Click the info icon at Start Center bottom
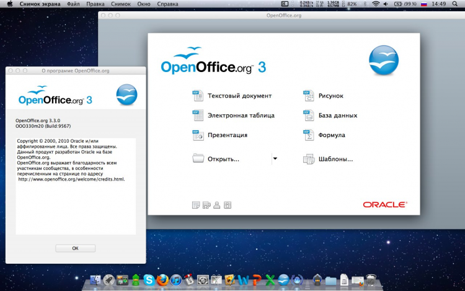This screenshot has height=291, width=465. (228, 205)
